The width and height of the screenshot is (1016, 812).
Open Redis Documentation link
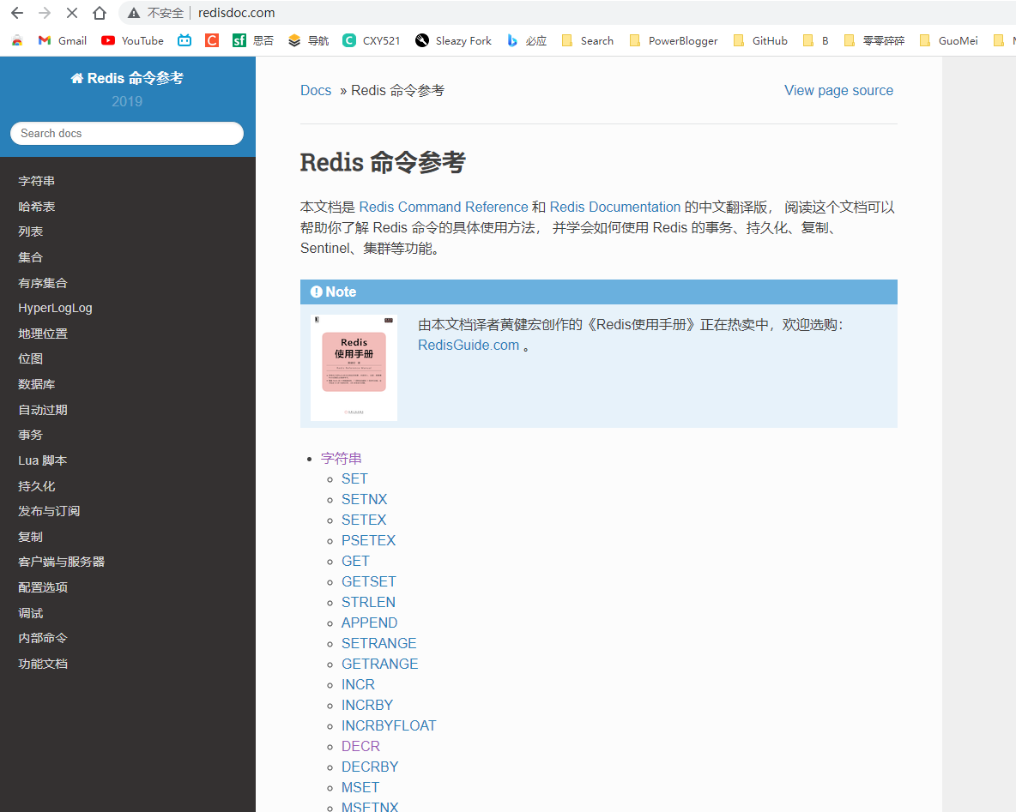615,208
